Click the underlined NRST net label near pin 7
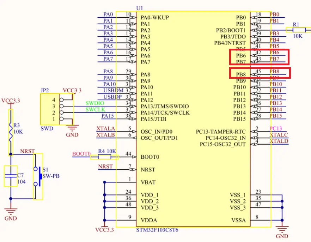The image size is (311, 242). pyautogui.click(x=105, y=167)
